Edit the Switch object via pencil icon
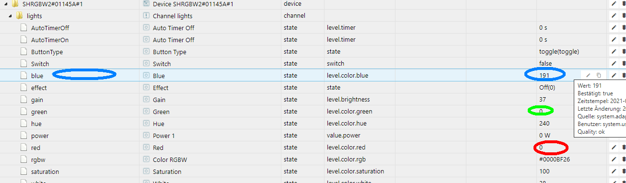 pyautogui.click(x=614, y=64)
